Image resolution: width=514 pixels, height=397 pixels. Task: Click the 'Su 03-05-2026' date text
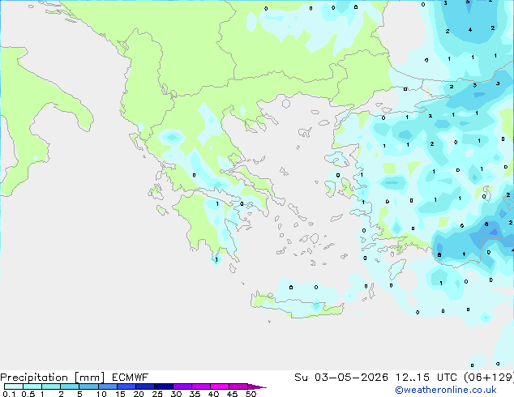[341, 378]
